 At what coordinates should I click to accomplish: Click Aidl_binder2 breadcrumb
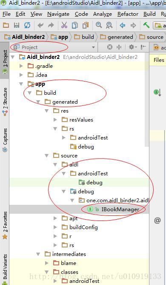(x=25, y=37)
